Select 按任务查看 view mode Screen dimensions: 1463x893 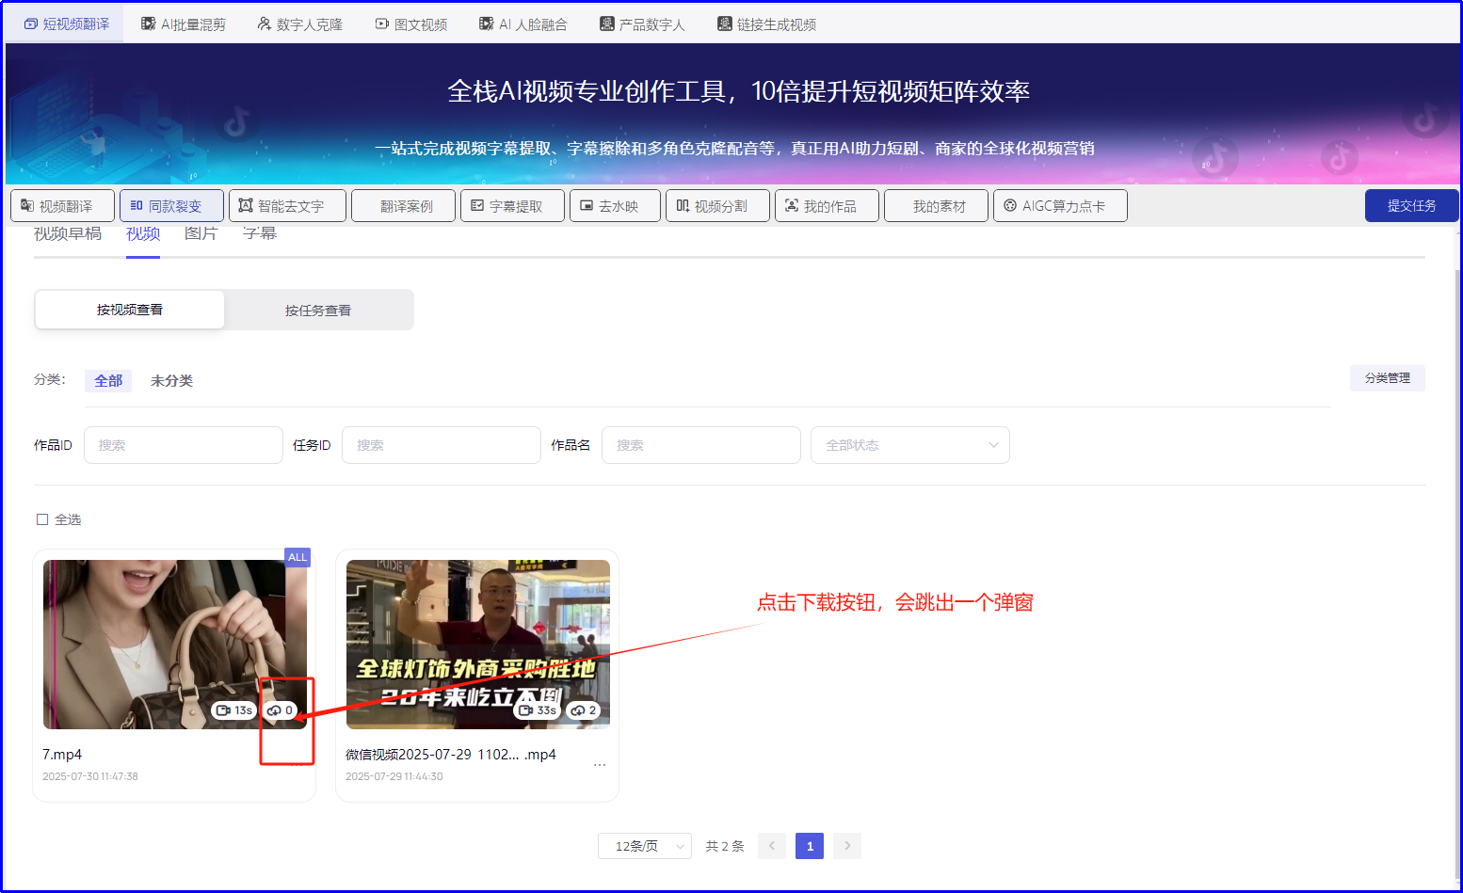pyautogui.click(x=318, y=309)
